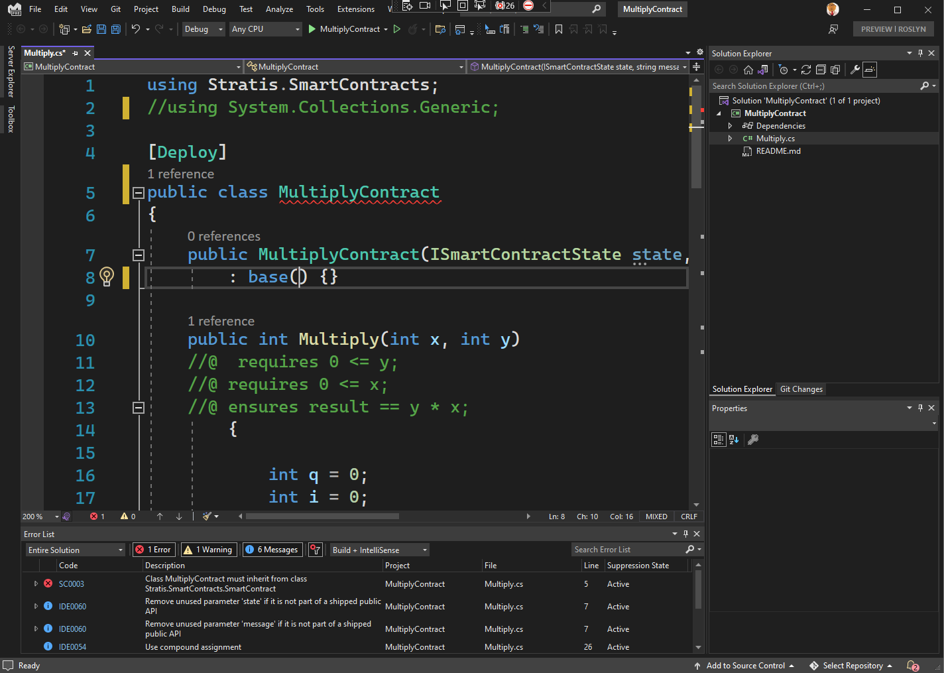Toggle Categorized view in Properties panel
The image size is (944, 673).
point(719,439)
